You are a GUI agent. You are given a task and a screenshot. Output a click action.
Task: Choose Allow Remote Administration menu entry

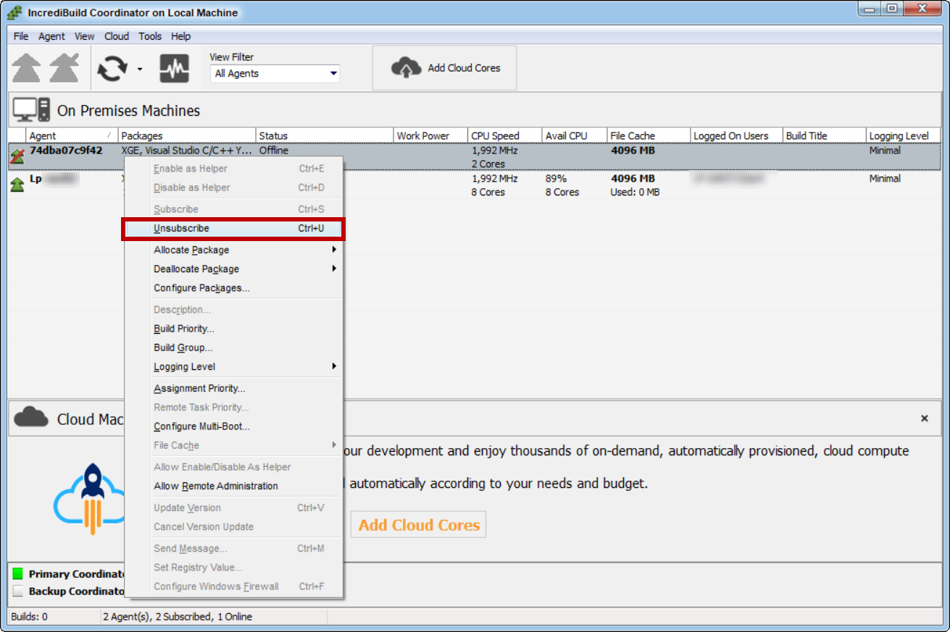(233, 486)
